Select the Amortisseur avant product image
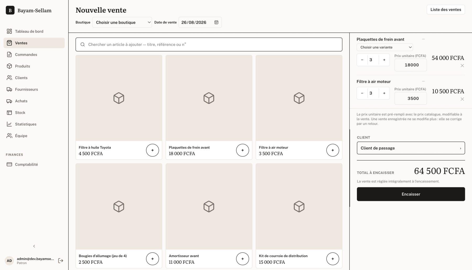Image resolution: width=472 pixels, height=270 pixels. pos(209,207)
